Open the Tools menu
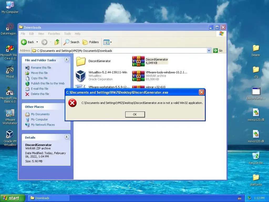Image resolution: width=269 pixels, height=202 pixels. tap(68, 34)
